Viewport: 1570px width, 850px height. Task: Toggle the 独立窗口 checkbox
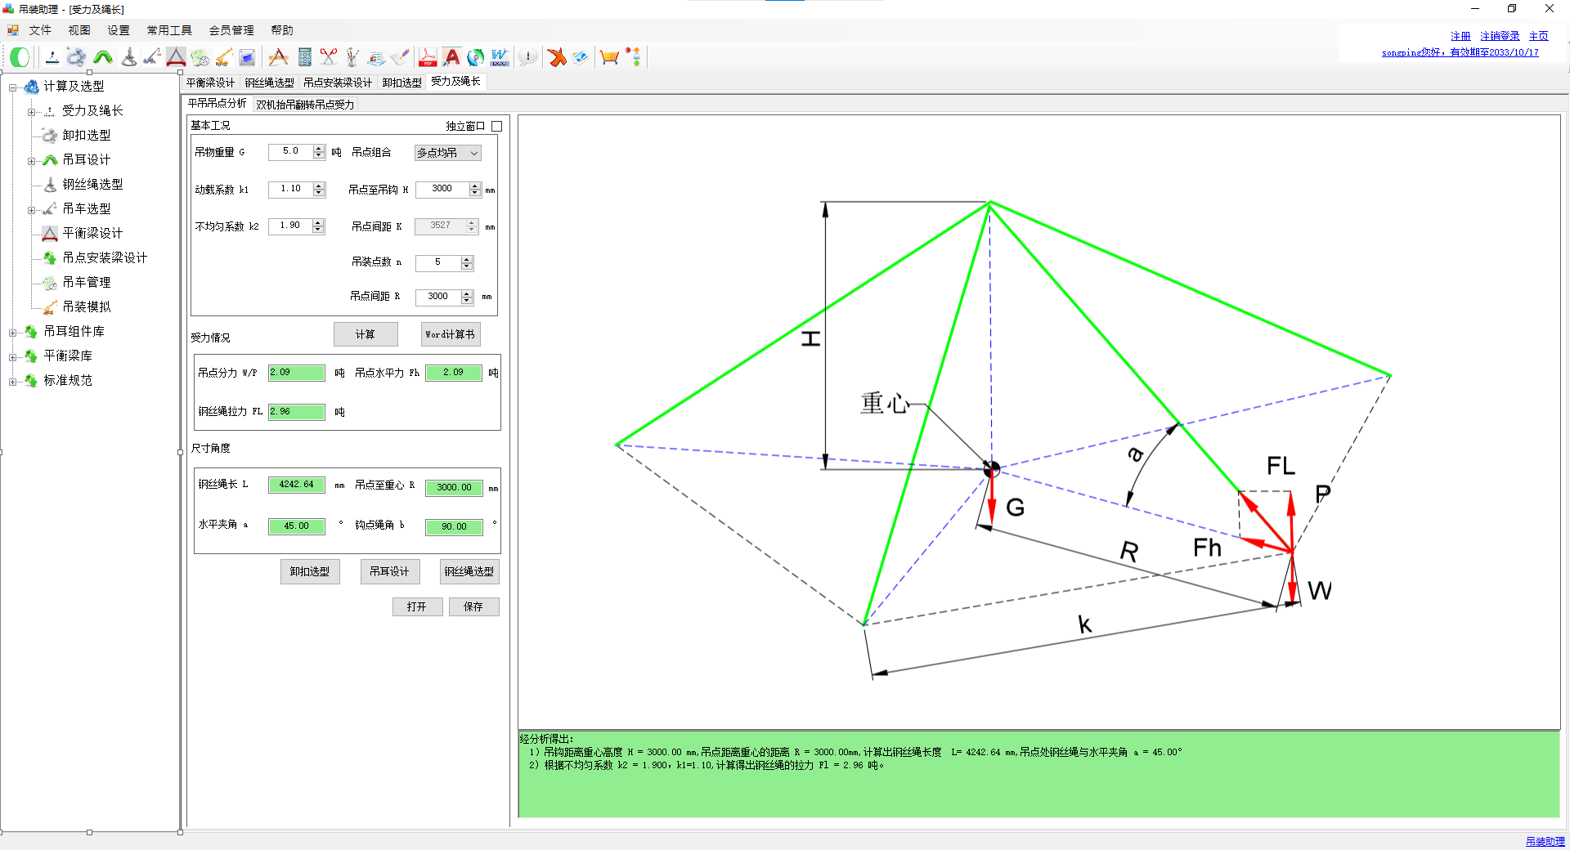[x=496, y=126]
